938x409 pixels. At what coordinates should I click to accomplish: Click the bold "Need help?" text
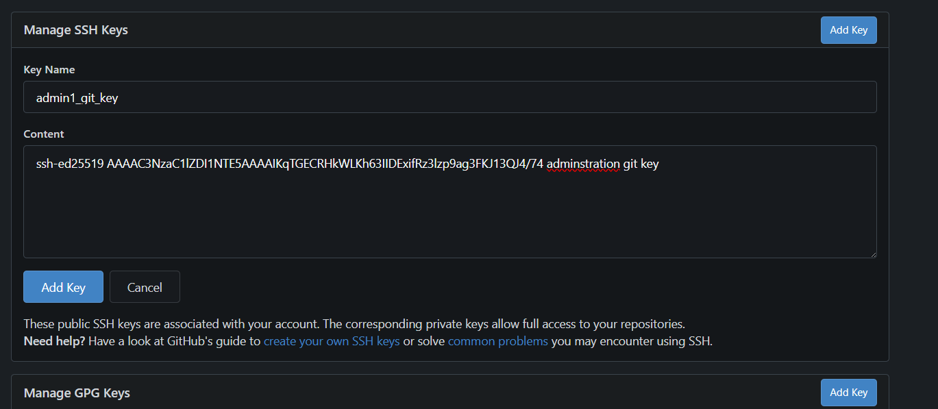pyautogui.click(x=54, y=341)
